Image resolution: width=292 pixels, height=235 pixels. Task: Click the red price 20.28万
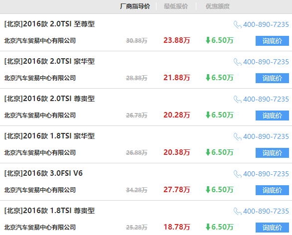coord(177,115)
